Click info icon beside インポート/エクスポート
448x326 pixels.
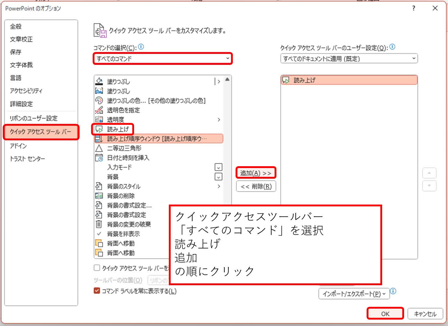tap(393, 291)
